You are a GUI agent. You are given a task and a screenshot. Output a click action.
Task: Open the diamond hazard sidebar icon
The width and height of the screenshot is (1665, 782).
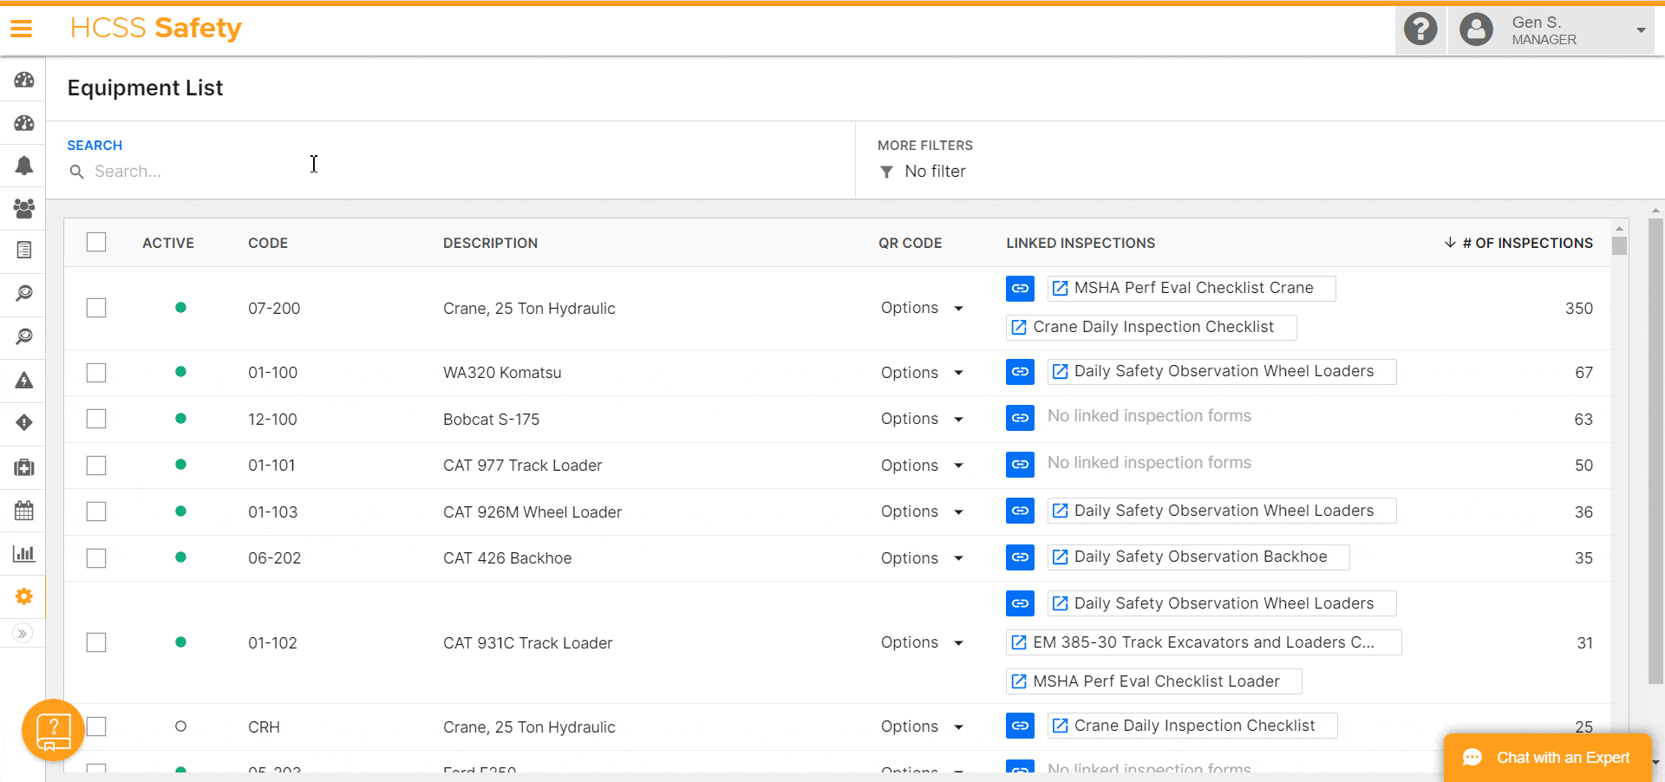coord(24,422)
